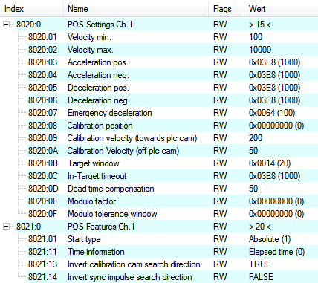Select index 8020:07 entry
318x283 pixels.
[42, 113]
